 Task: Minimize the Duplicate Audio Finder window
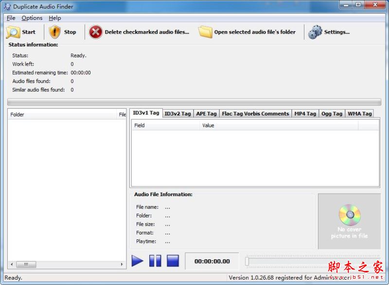click(x=346, y=5)
